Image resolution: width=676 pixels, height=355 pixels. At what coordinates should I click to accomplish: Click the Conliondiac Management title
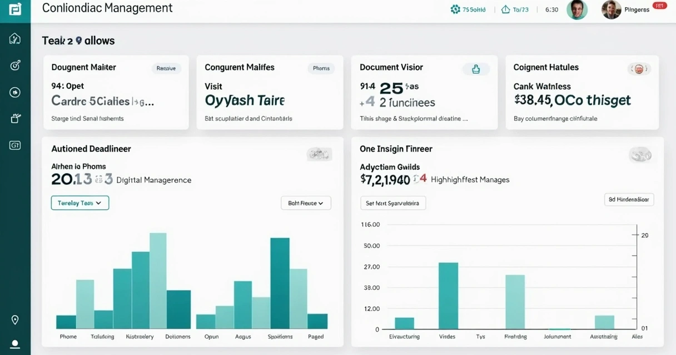(x=107, y=8)
